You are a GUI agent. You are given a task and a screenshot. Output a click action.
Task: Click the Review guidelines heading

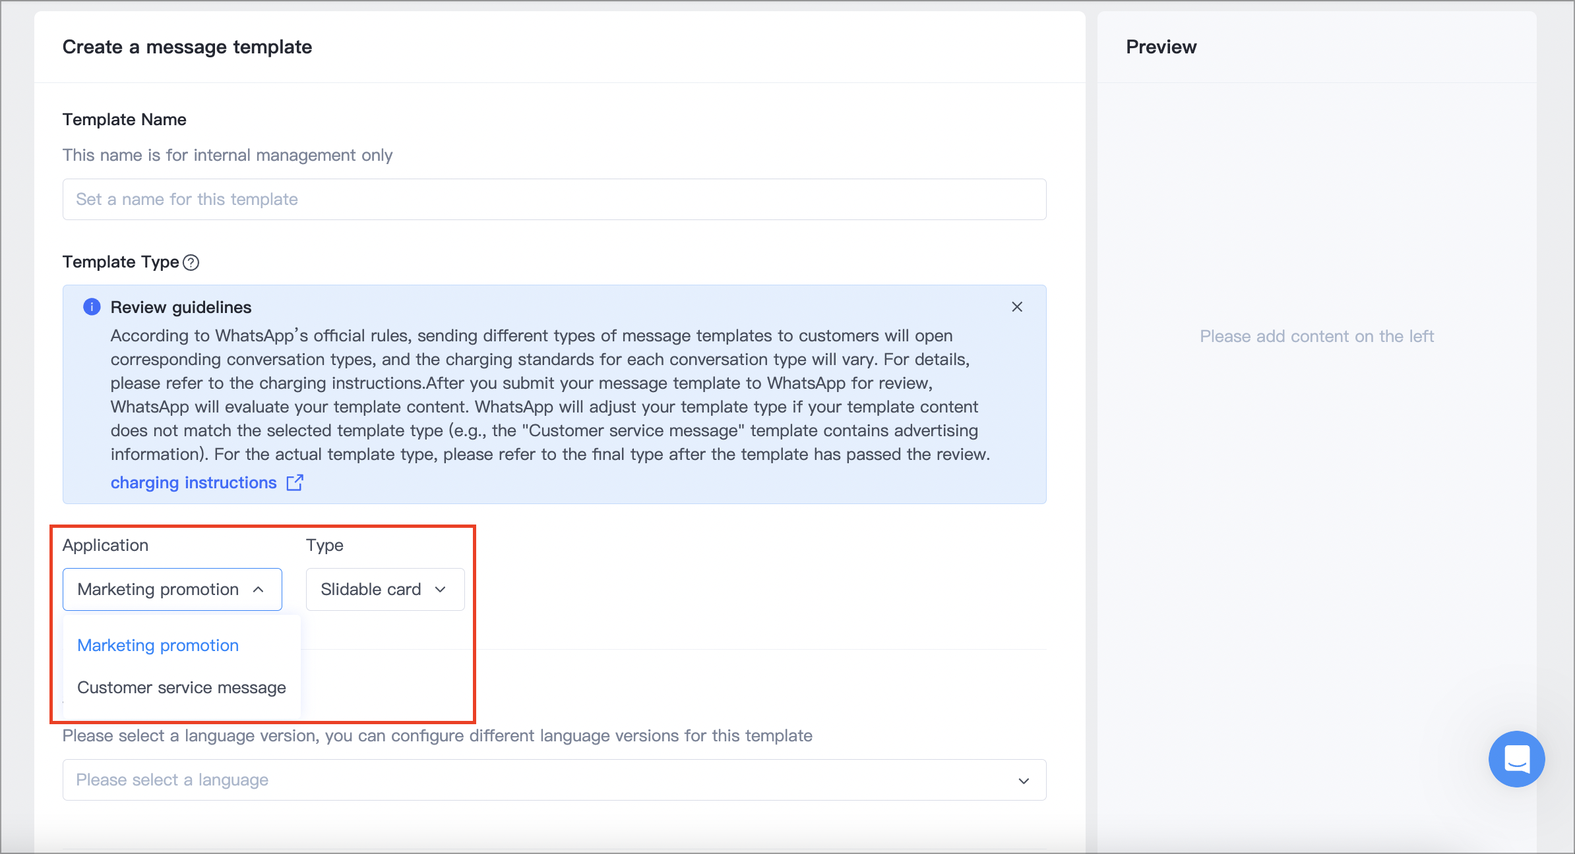click(181, 307)
